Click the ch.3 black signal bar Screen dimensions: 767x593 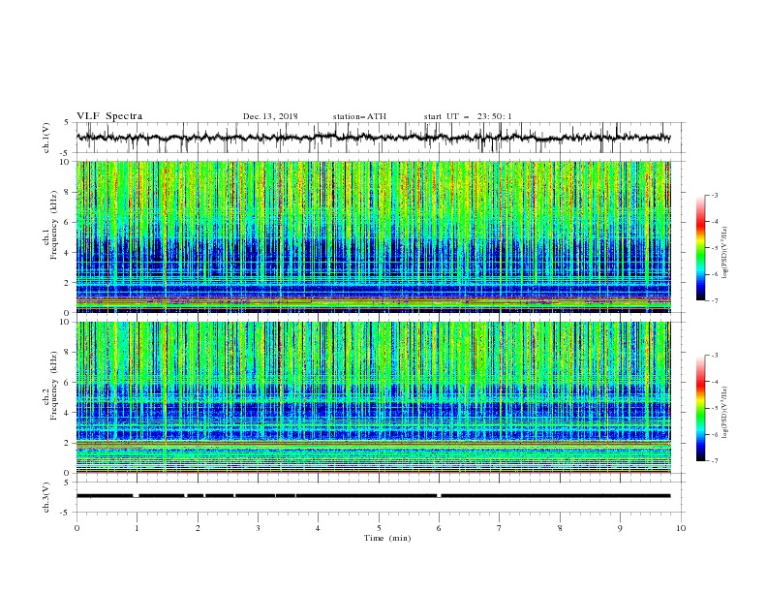[373, 496]
